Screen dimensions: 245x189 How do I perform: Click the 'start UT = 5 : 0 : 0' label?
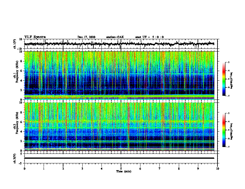tap(149, 37)
